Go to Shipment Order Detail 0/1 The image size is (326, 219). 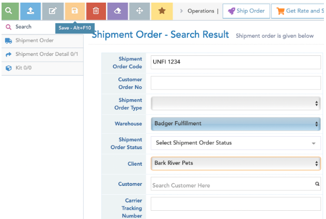(x=46, y=54)
